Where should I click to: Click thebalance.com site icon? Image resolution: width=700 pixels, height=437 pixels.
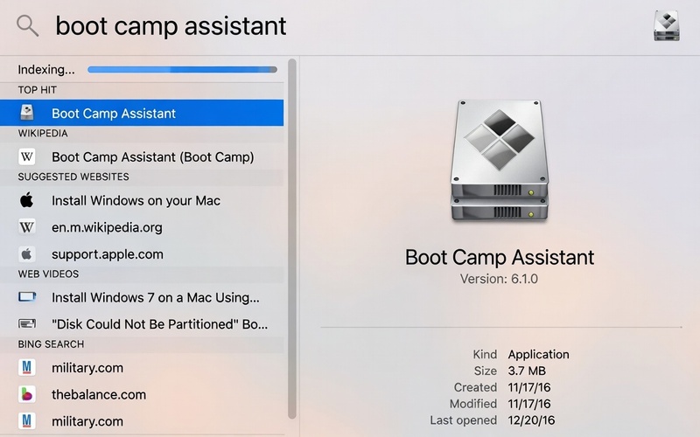click(x=27, y=394)
